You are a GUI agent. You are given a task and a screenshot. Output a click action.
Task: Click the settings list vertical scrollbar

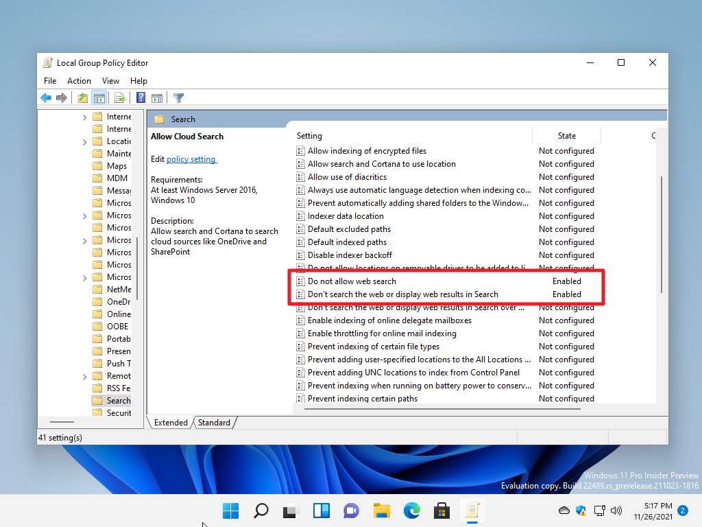(x=662, y=235)
